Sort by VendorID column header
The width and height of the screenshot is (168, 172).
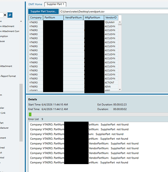click(111, 18)
